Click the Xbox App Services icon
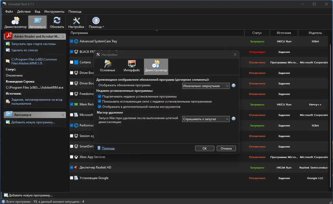This screenshot has width=333, height=204. 76,157
